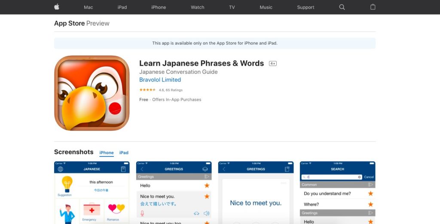The width and height of the screenshot is (440, 224).
Task: Click the 4+ age rating badge
Action: pyautogui.click(x=273, y=64)
